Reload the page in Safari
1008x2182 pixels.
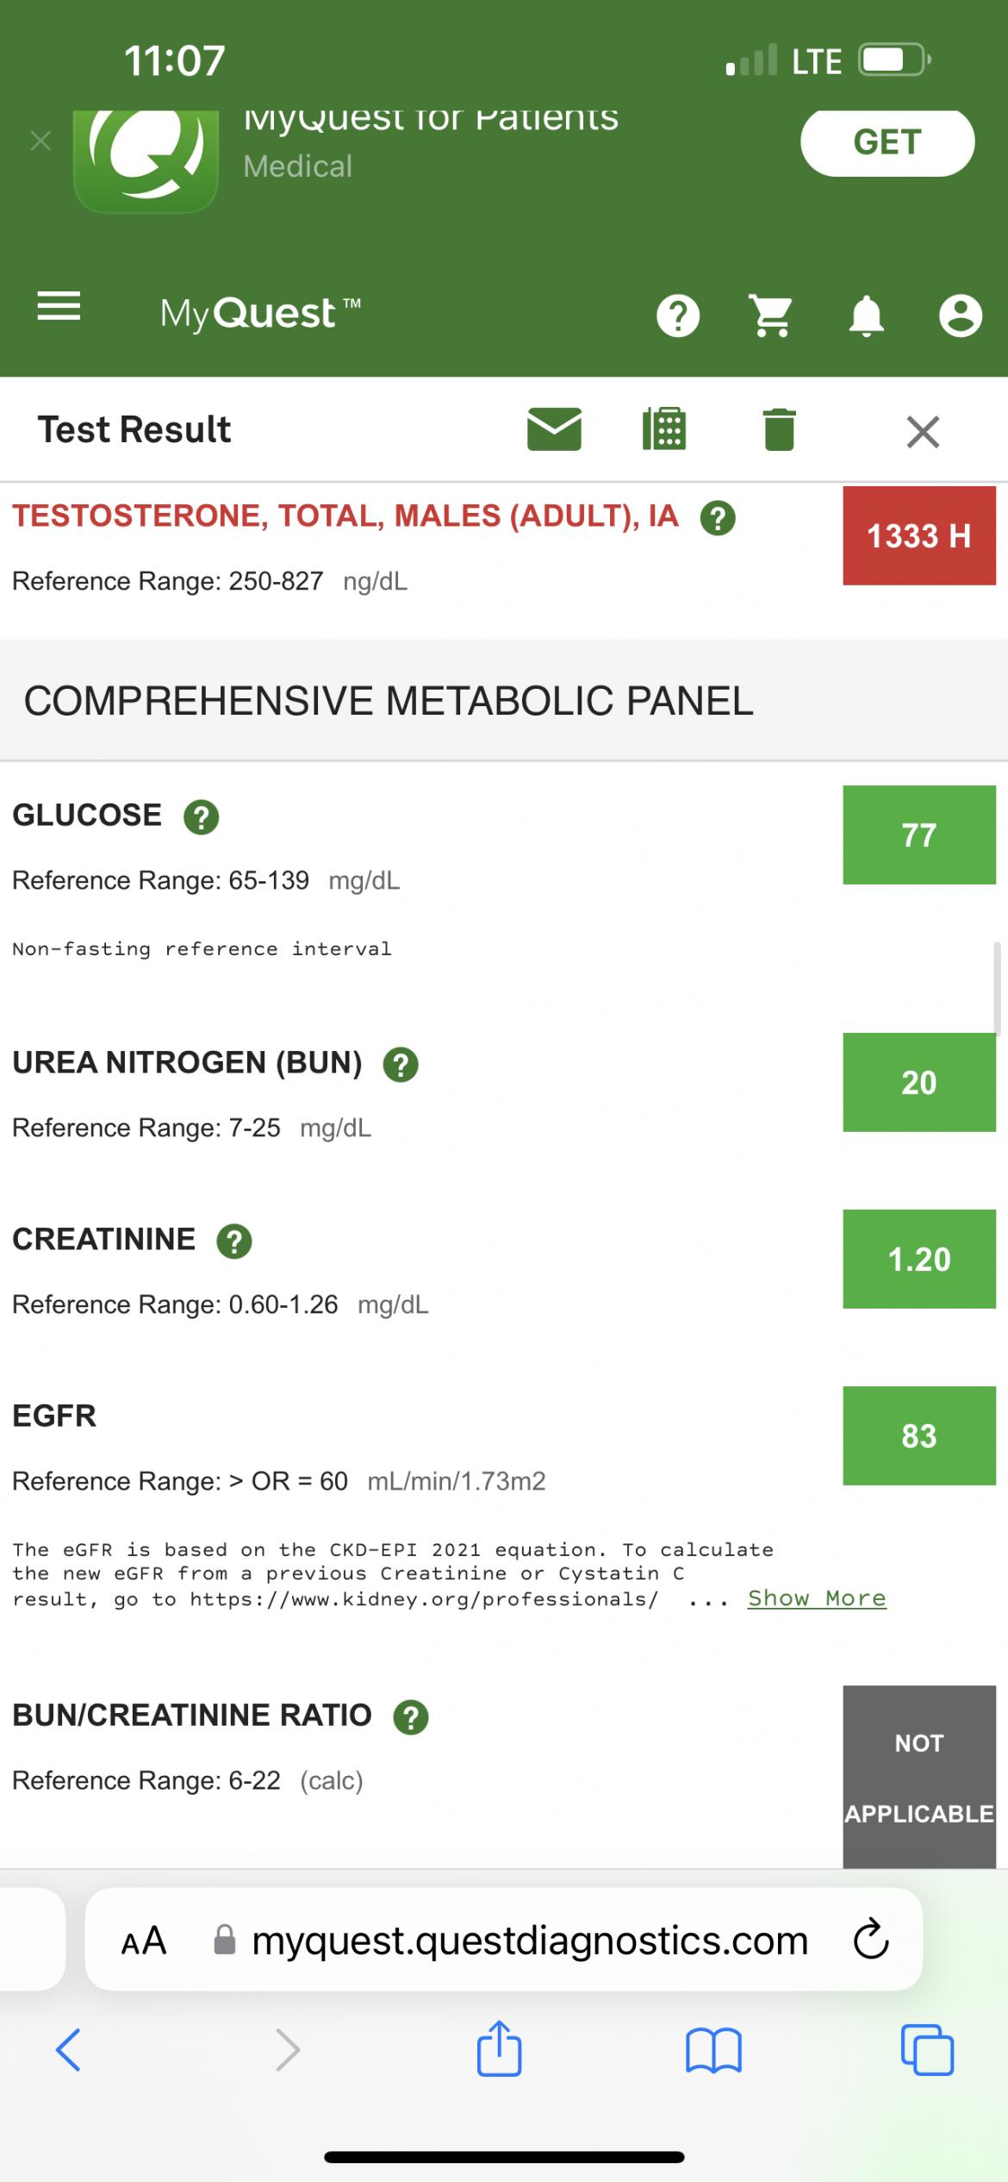870,1940
